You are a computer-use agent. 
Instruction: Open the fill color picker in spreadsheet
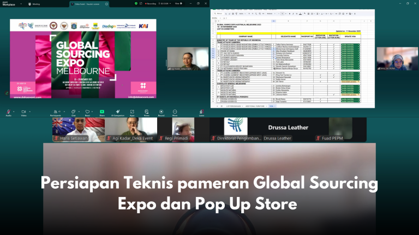pyautogui.click(x=305, y=14)
